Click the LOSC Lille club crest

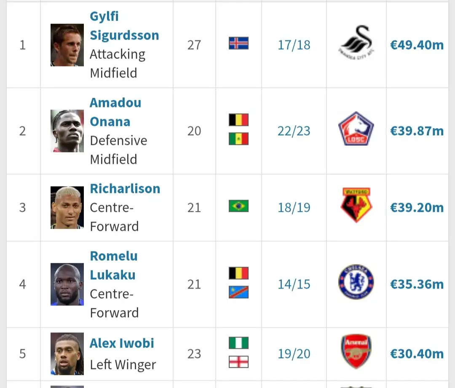tap(356, 128)
